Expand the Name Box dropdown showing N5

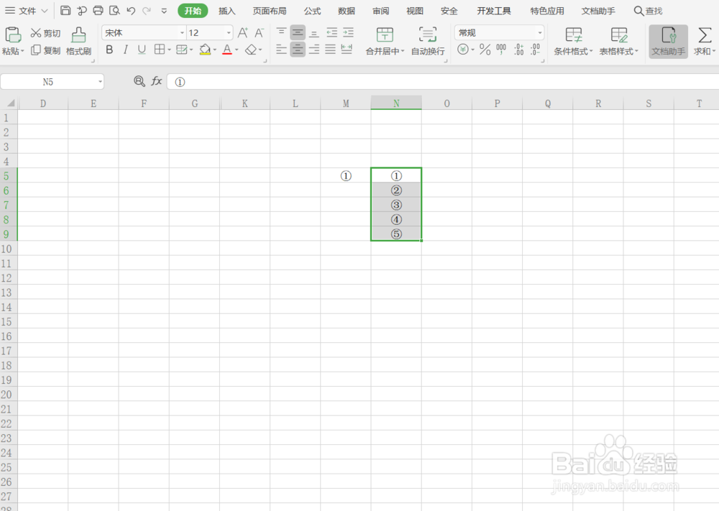click(x=100, y=82)
